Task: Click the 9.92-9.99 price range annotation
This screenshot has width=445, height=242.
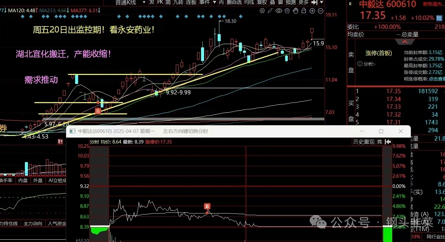Action: [x=178, y=92]
